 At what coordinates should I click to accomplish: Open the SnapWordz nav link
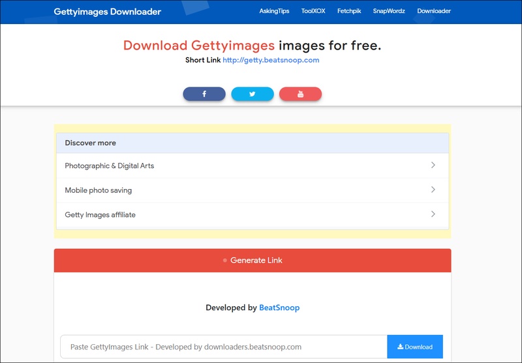(x=389, y=11)
